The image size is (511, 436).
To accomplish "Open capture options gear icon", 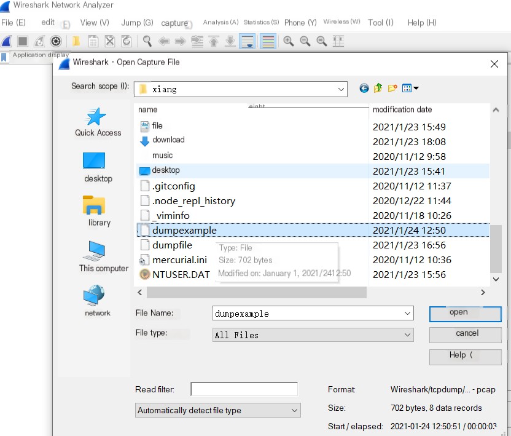I will click(x=56, y=41).
